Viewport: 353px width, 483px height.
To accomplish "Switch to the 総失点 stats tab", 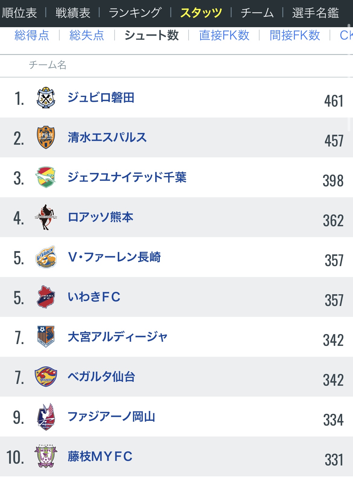I will point(87,35).
